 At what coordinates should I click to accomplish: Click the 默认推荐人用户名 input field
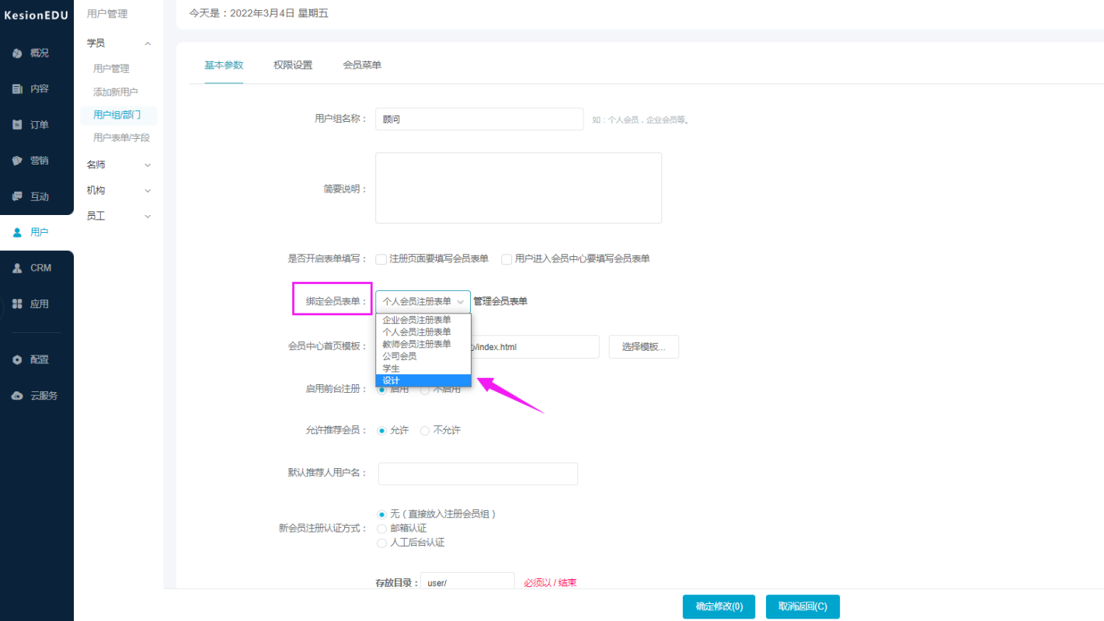point(478,474)
